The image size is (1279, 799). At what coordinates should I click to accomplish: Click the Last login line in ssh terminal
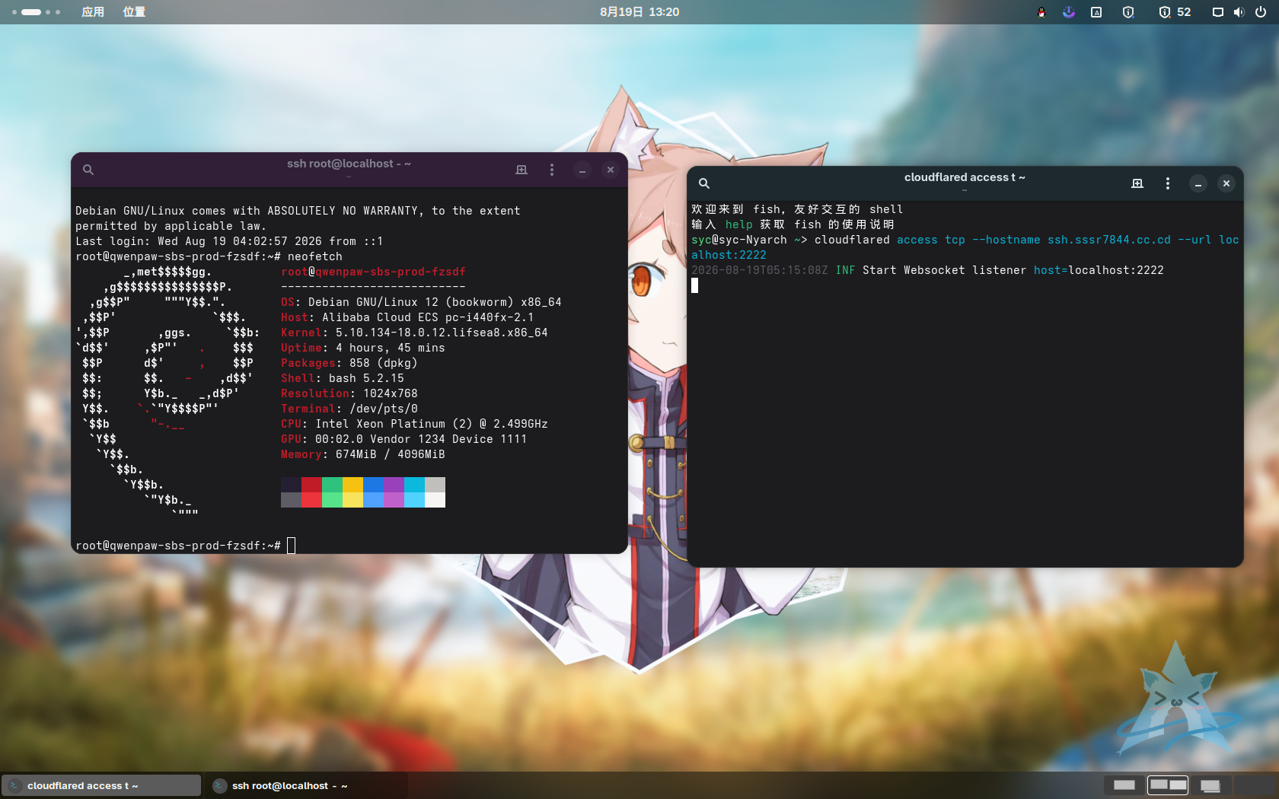pyautogui.click(x=229, y=241)
